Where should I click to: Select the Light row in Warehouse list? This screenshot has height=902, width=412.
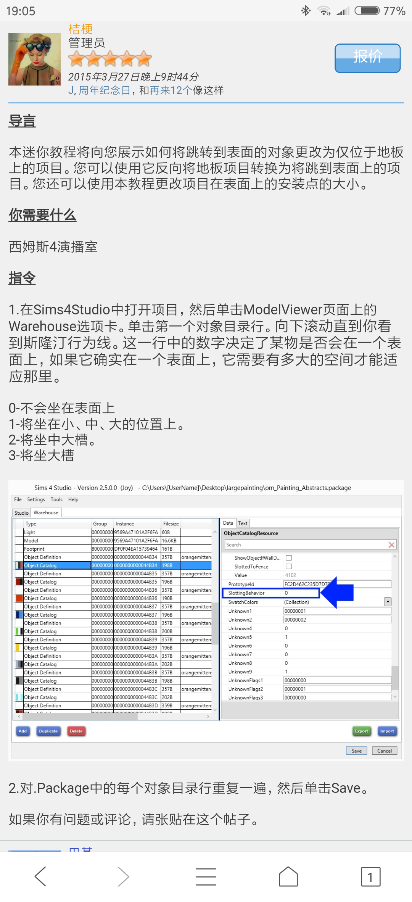pyautogui.click(x=113, y=532)
